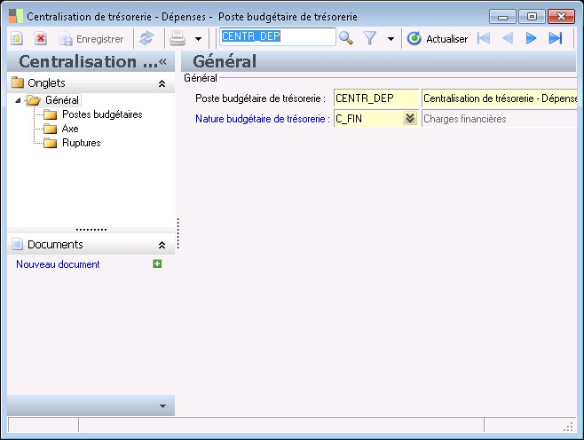Image resolution: width=584 pixels, height=440 pixels.
Task: Open the Ruptures tab item
Action: point(81,143)
